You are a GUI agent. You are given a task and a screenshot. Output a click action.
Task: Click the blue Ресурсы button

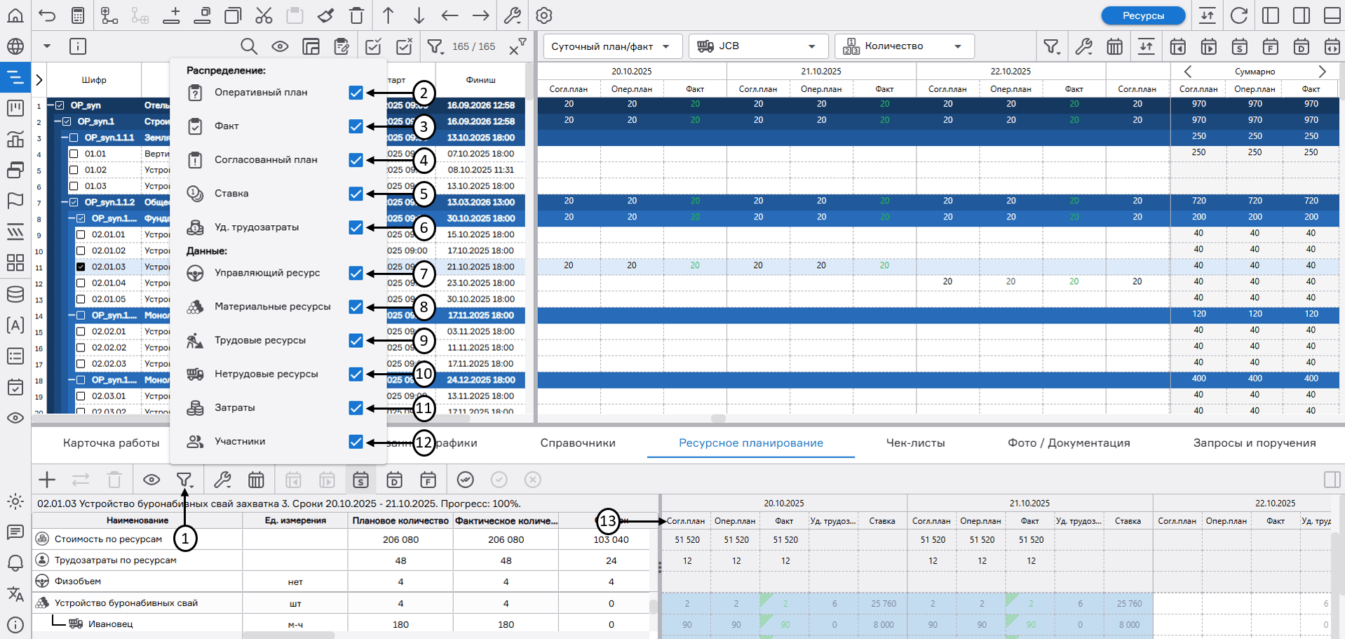pyautogui.click(x=1143, y=15)
